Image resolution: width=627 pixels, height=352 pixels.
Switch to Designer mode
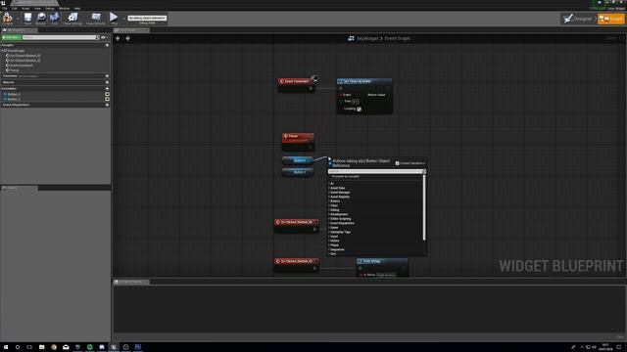click(x=578, y=19)
